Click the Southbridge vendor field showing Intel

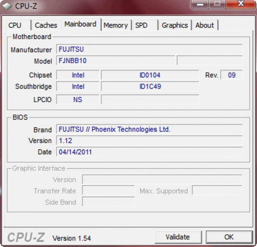click(x=78, y=86)
